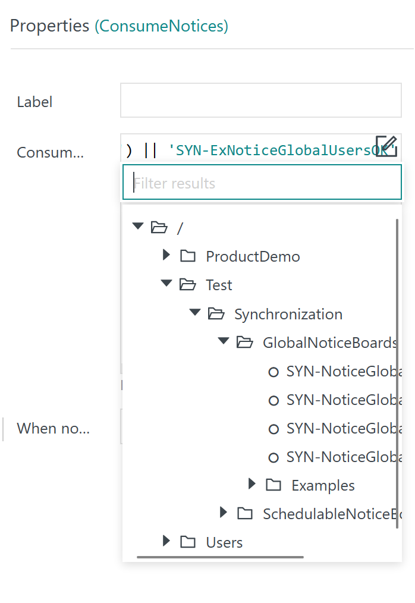Select the third SYN-NoticeGlobal tree entry
The image size is (415, 603).
342,429
